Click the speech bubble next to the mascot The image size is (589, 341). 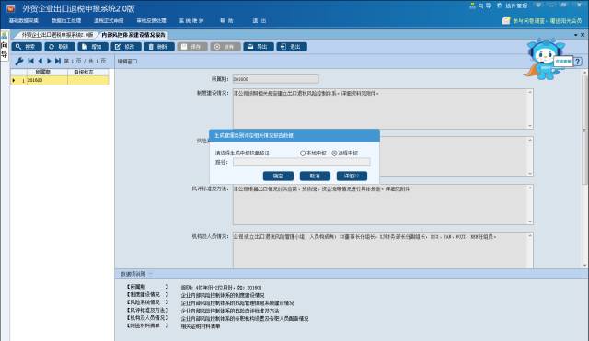click(x=563, y=62)
